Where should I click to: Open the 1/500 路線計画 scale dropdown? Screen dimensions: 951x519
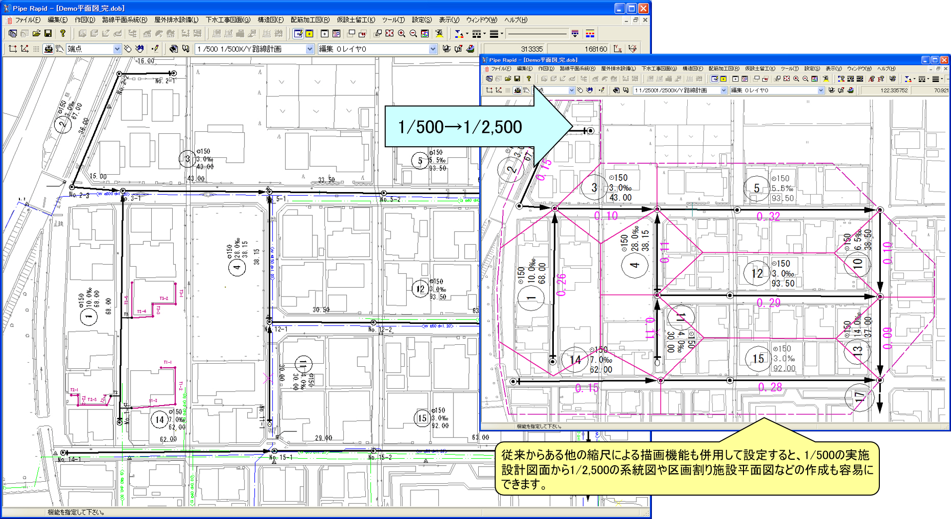click(310, 49)
